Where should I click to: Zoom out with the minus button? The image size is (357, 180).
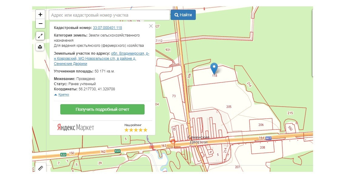point(40,24)
